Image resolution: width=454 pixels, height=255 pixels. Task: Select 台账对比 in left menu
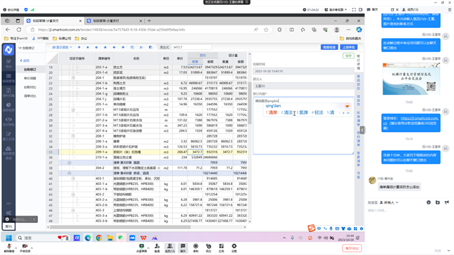30,87
